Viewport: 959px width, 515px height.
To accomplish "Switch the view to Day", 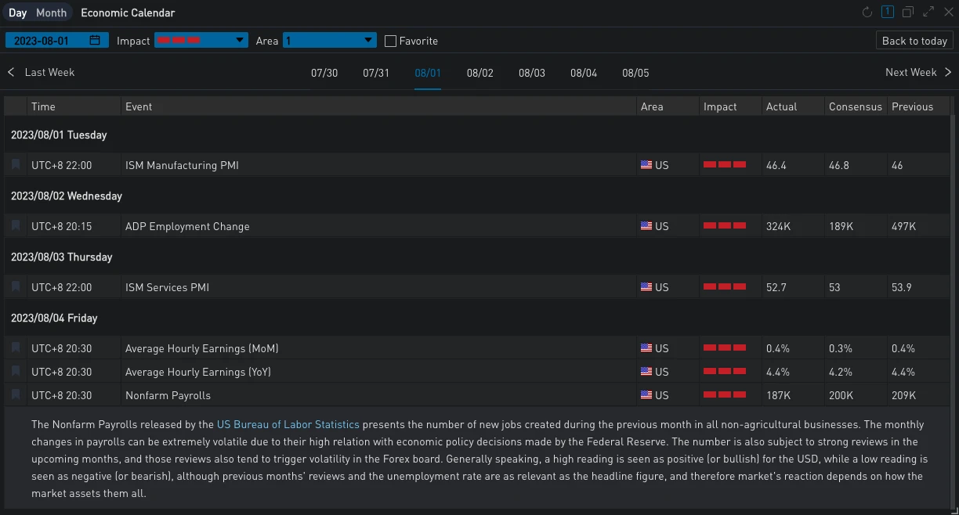I will tap(18, 13).
